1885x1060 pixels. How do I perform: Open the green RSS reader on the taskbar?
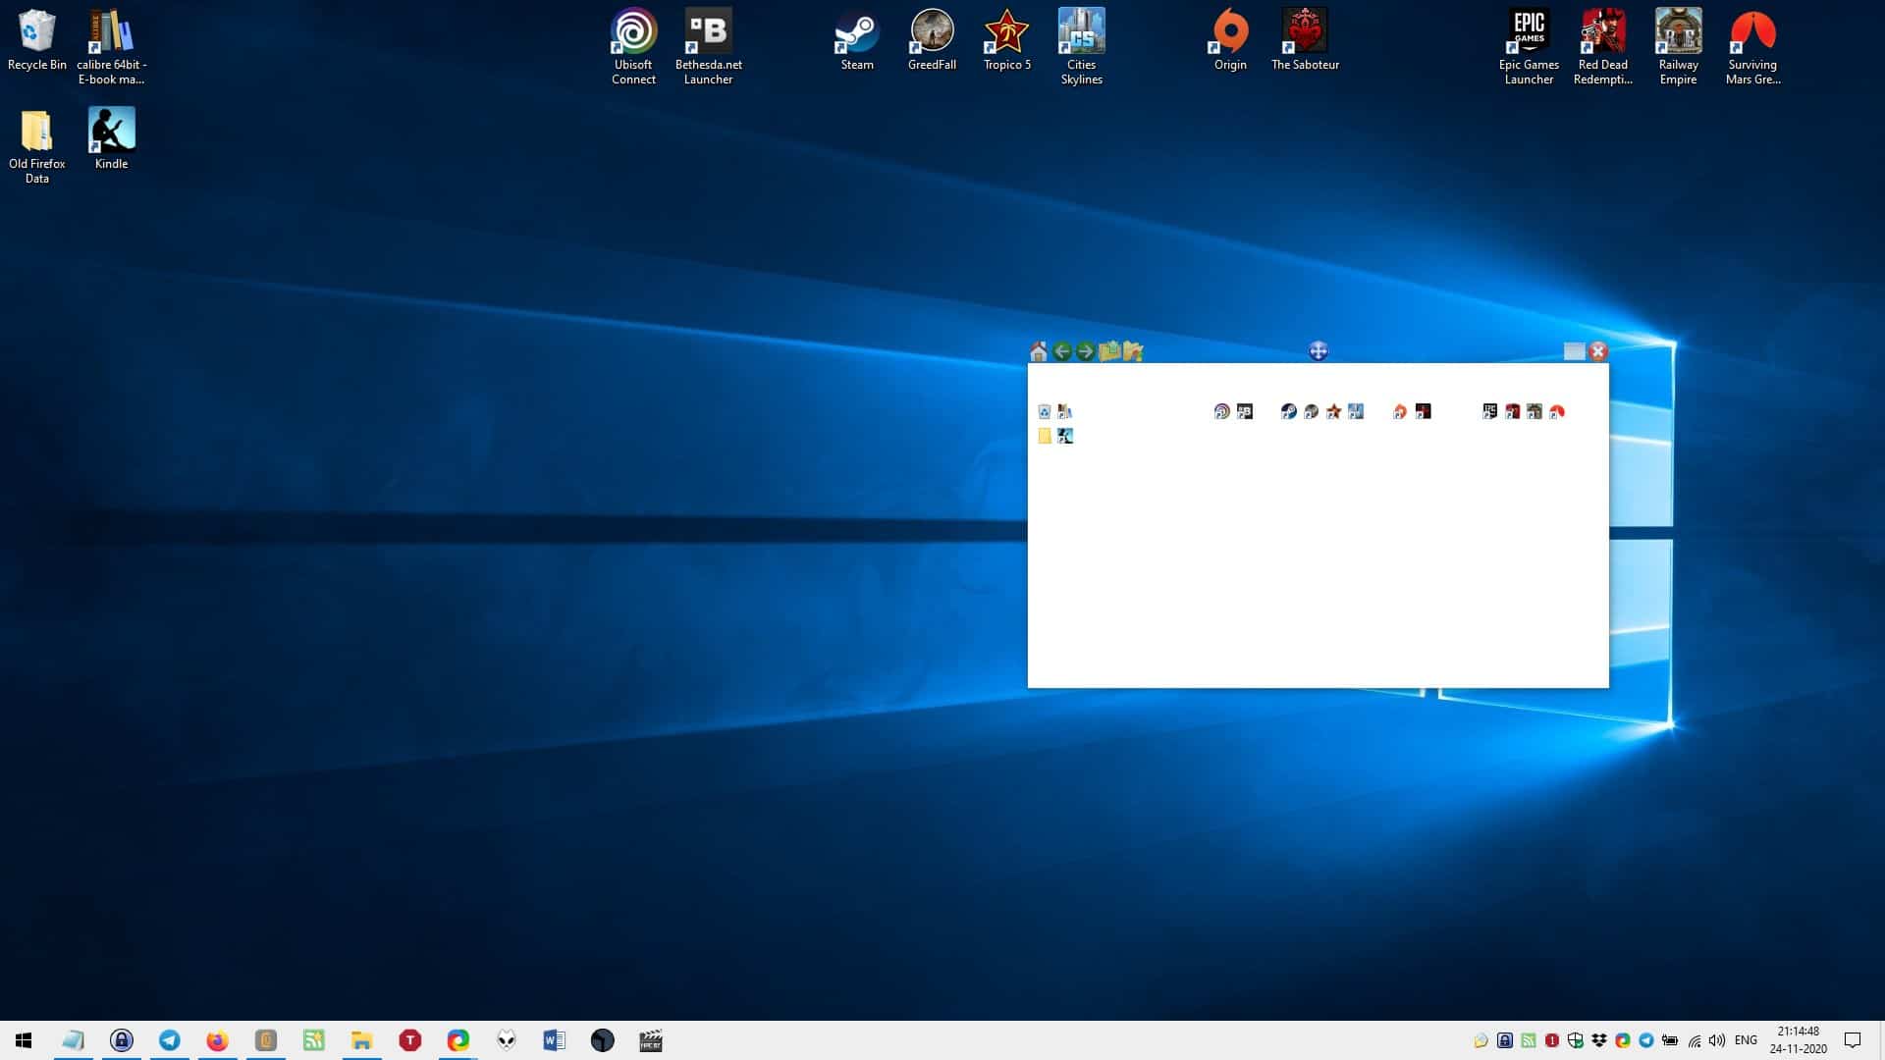tap(313, 1040)
